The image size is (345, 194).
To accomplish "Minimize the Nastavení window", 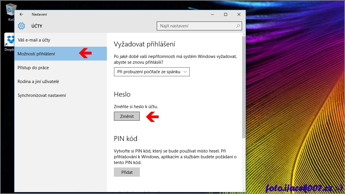I will point(212,14).
